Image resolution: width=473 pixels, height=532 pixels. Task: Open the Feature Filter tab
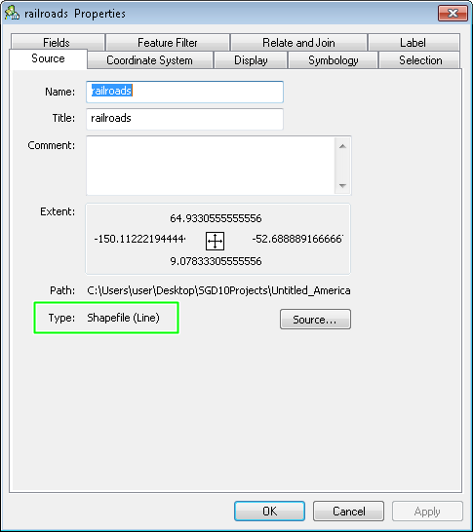168,43
